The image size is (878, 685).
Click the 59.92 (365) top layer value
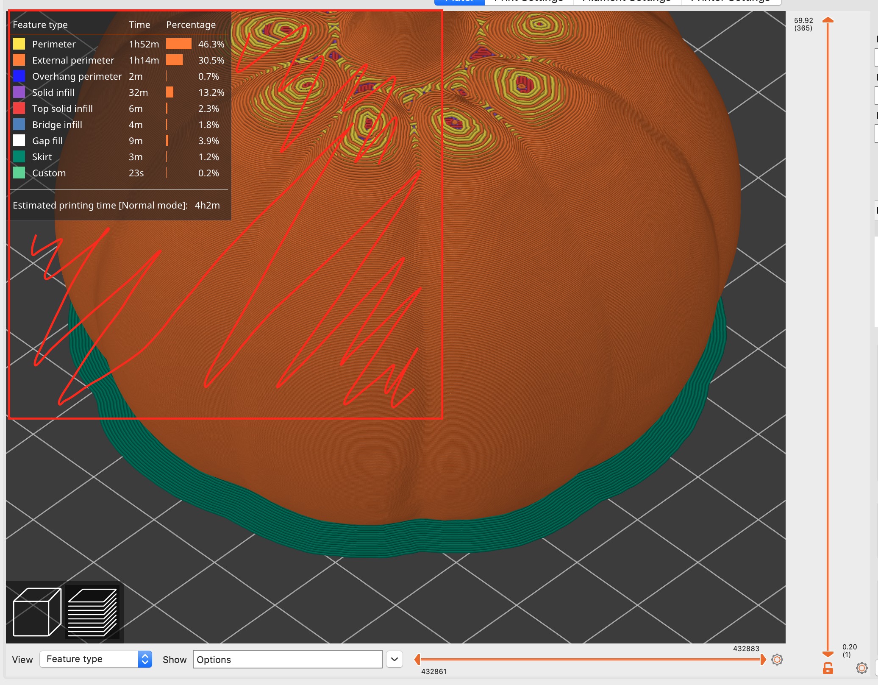click(x=803, y=24)
